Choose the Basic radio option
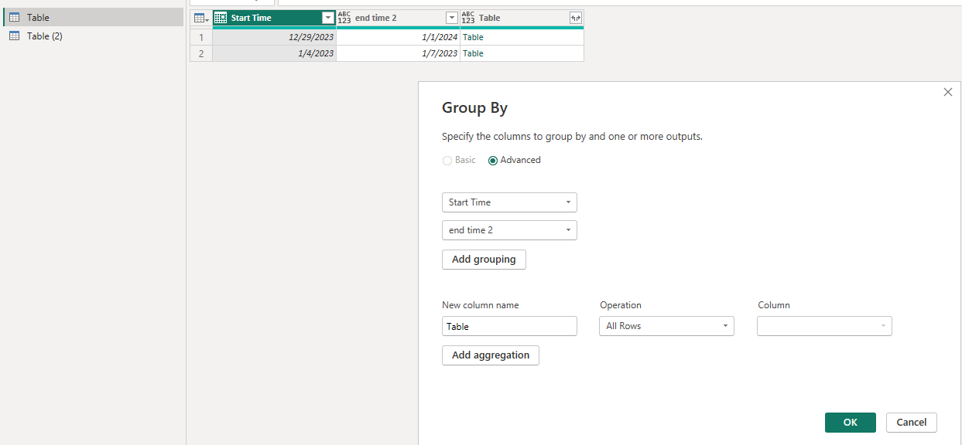 click(x=447, y=160)
